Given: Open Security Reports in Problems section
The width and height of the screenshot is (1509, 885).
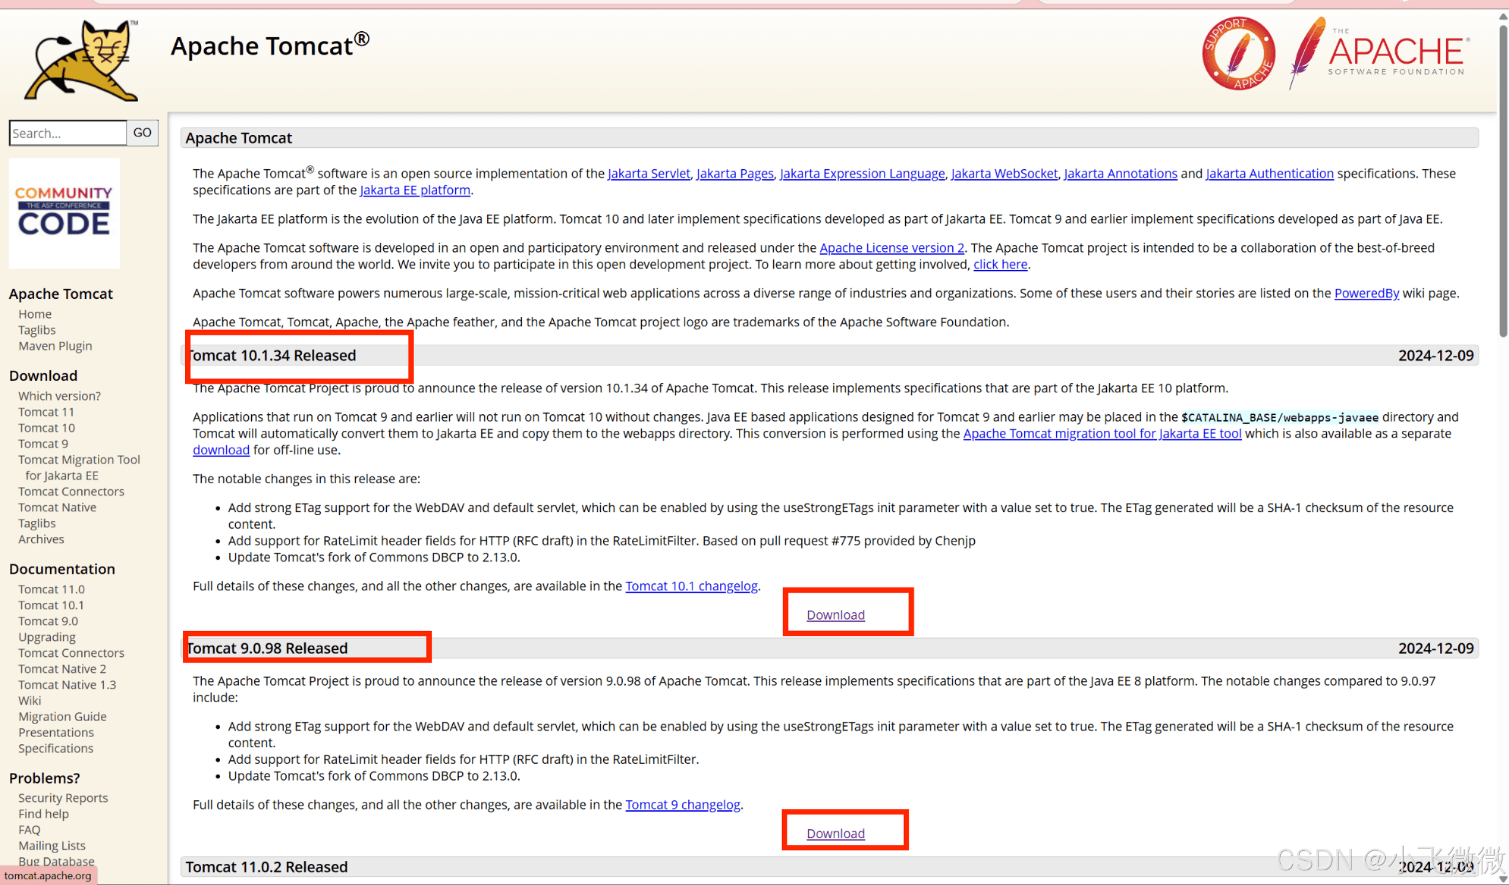Looking at the screenshot, I should point(63,798).
